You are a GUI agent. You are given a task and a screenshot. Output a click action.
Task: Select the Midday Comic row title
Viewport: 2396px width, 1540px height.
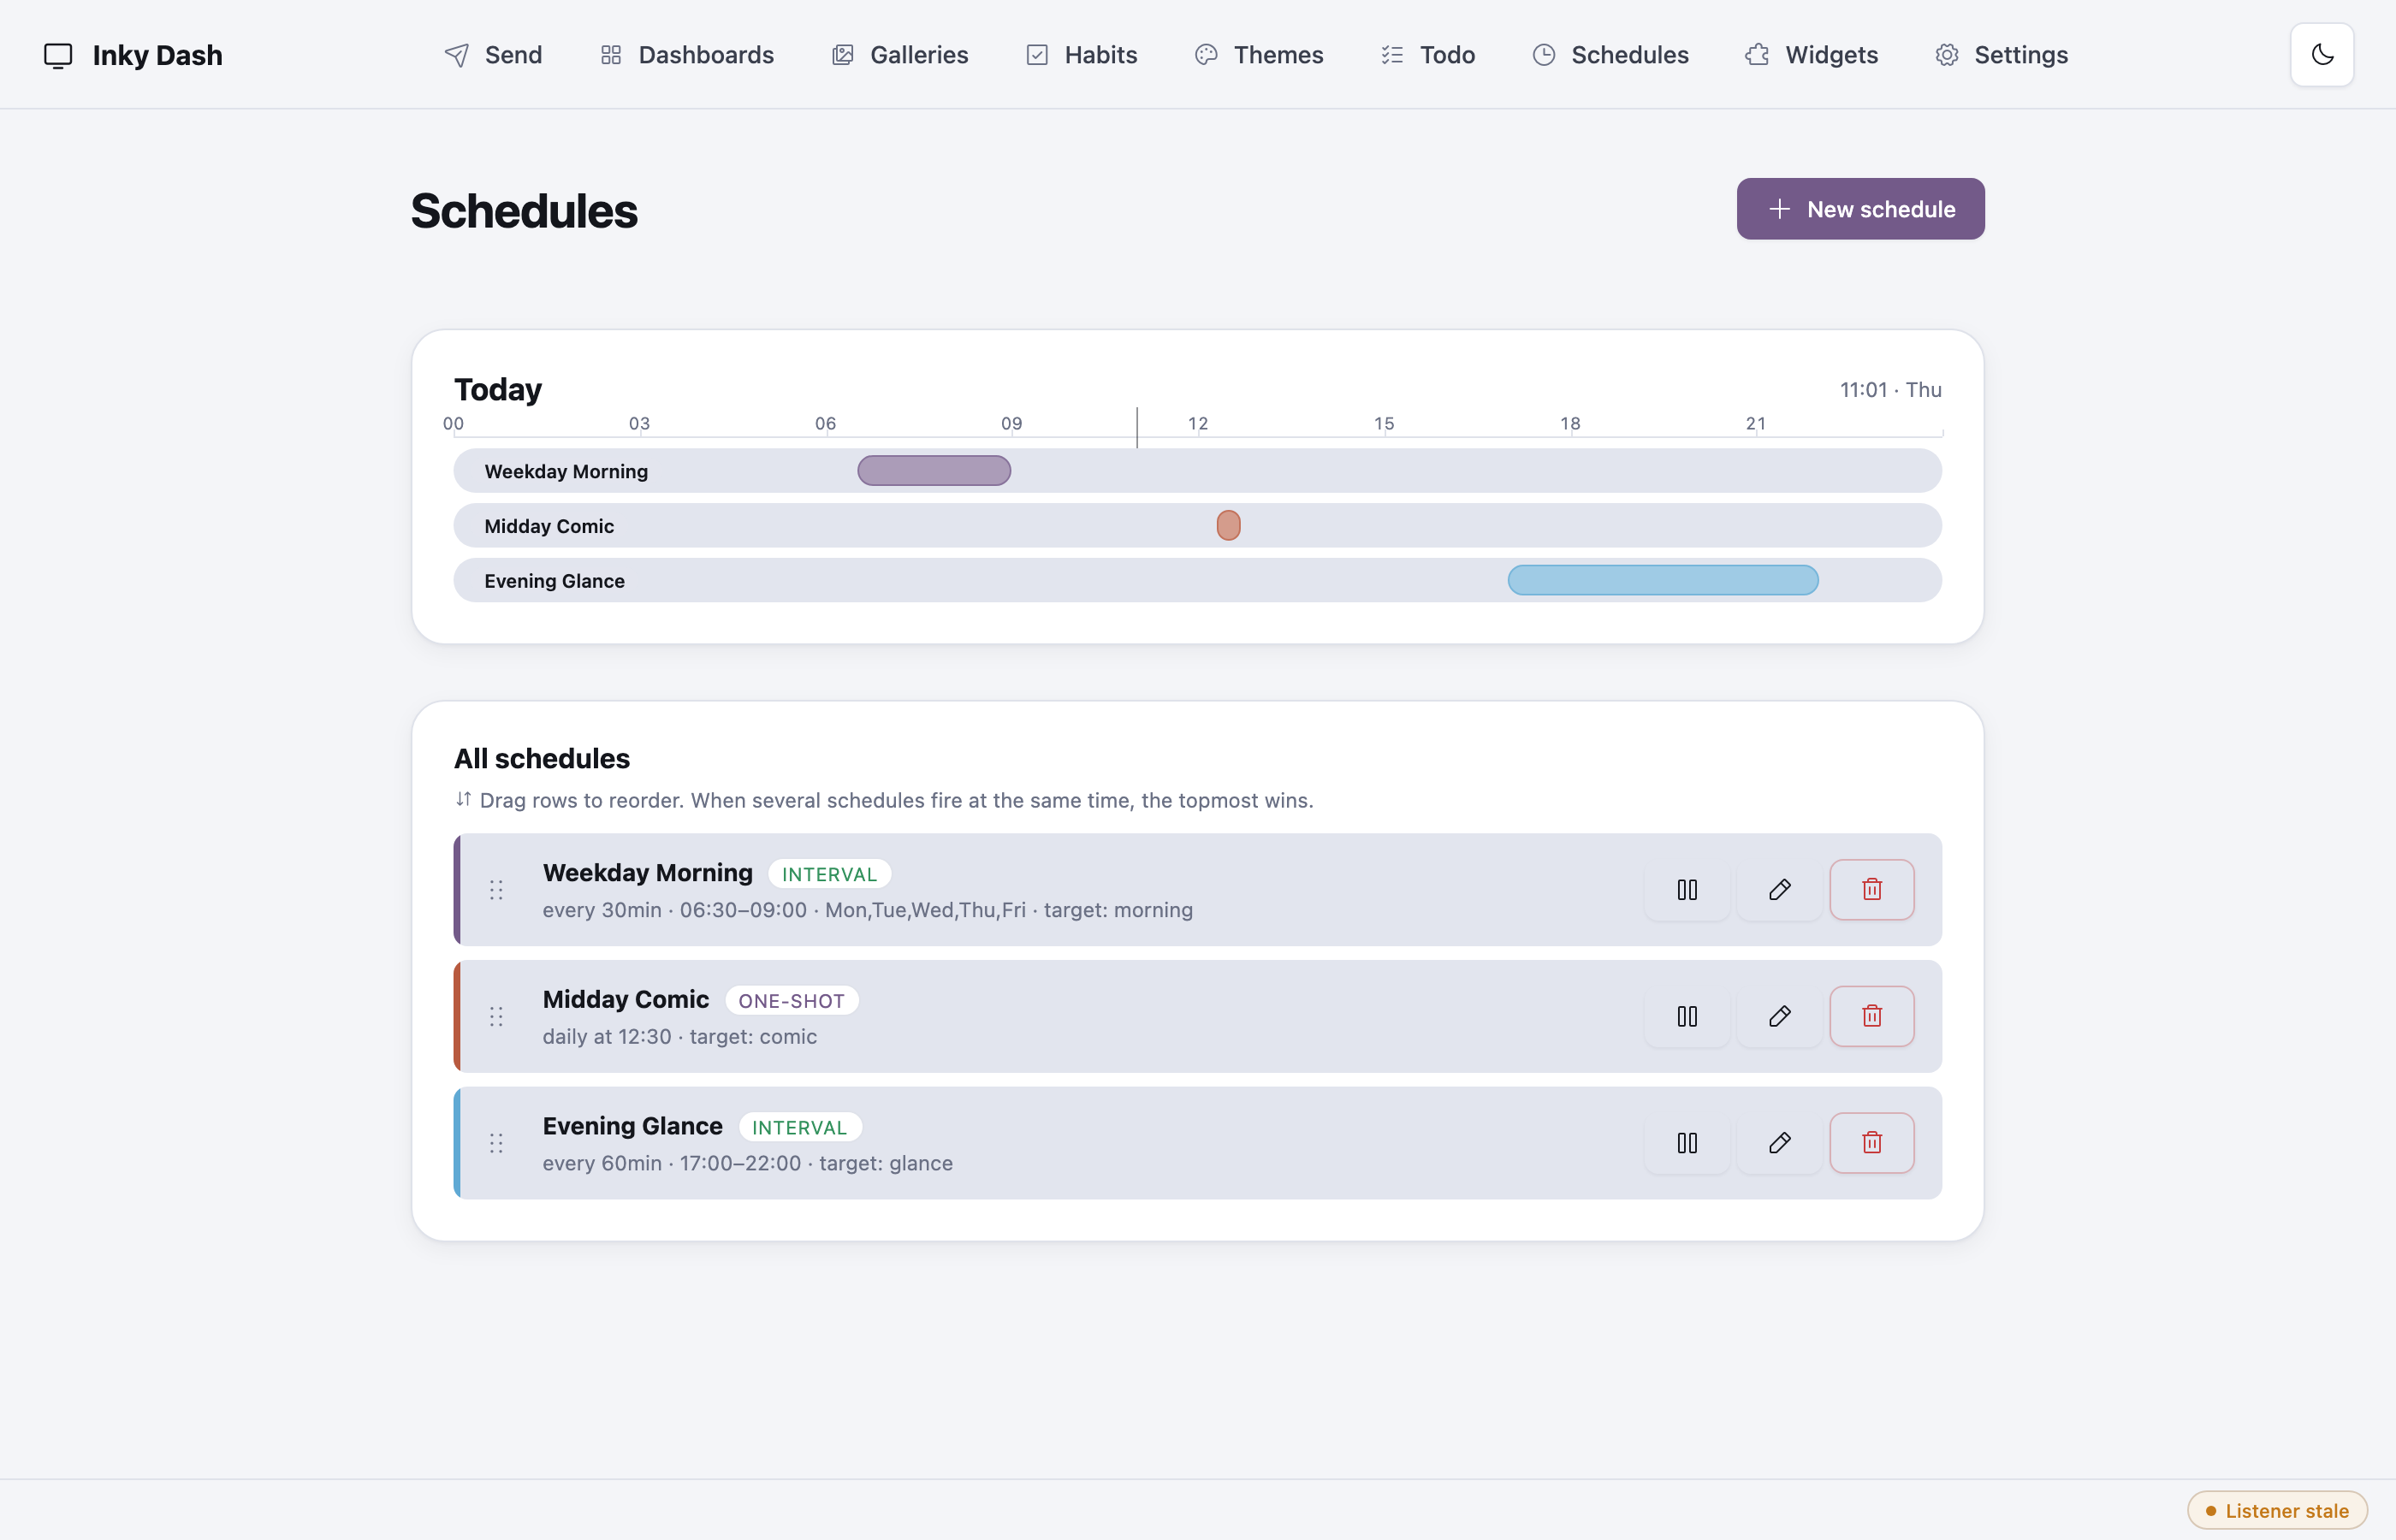626,1000
